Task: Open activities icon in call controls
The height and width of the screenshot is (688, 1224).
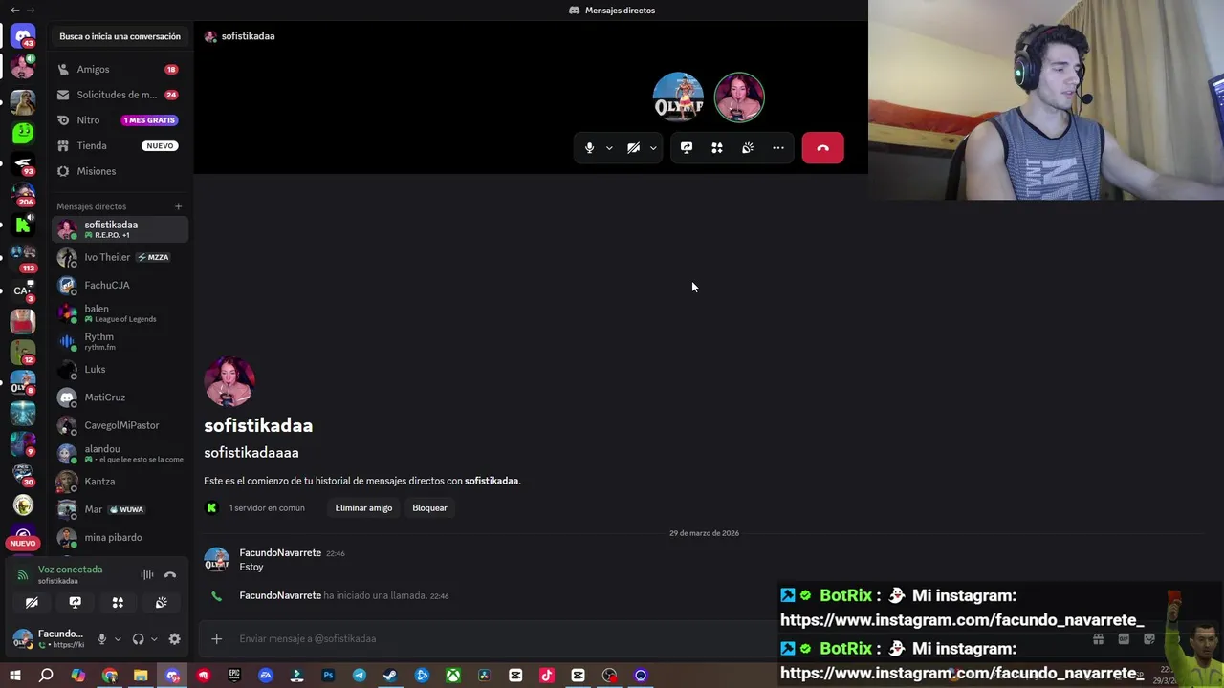Action: pos(717,148)
